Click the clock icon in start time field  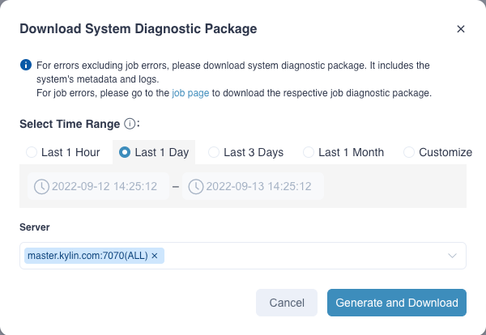pyautogui.click(x=41, y=186)
